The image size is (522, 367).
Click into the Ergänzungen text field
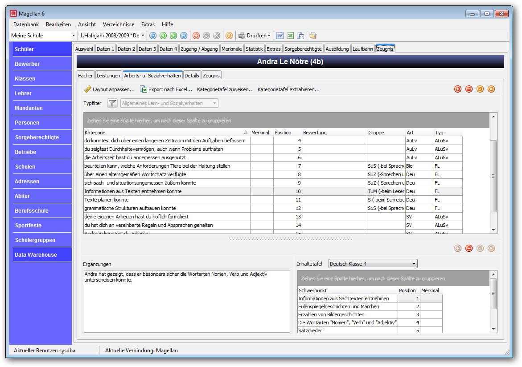coord(187,301)
